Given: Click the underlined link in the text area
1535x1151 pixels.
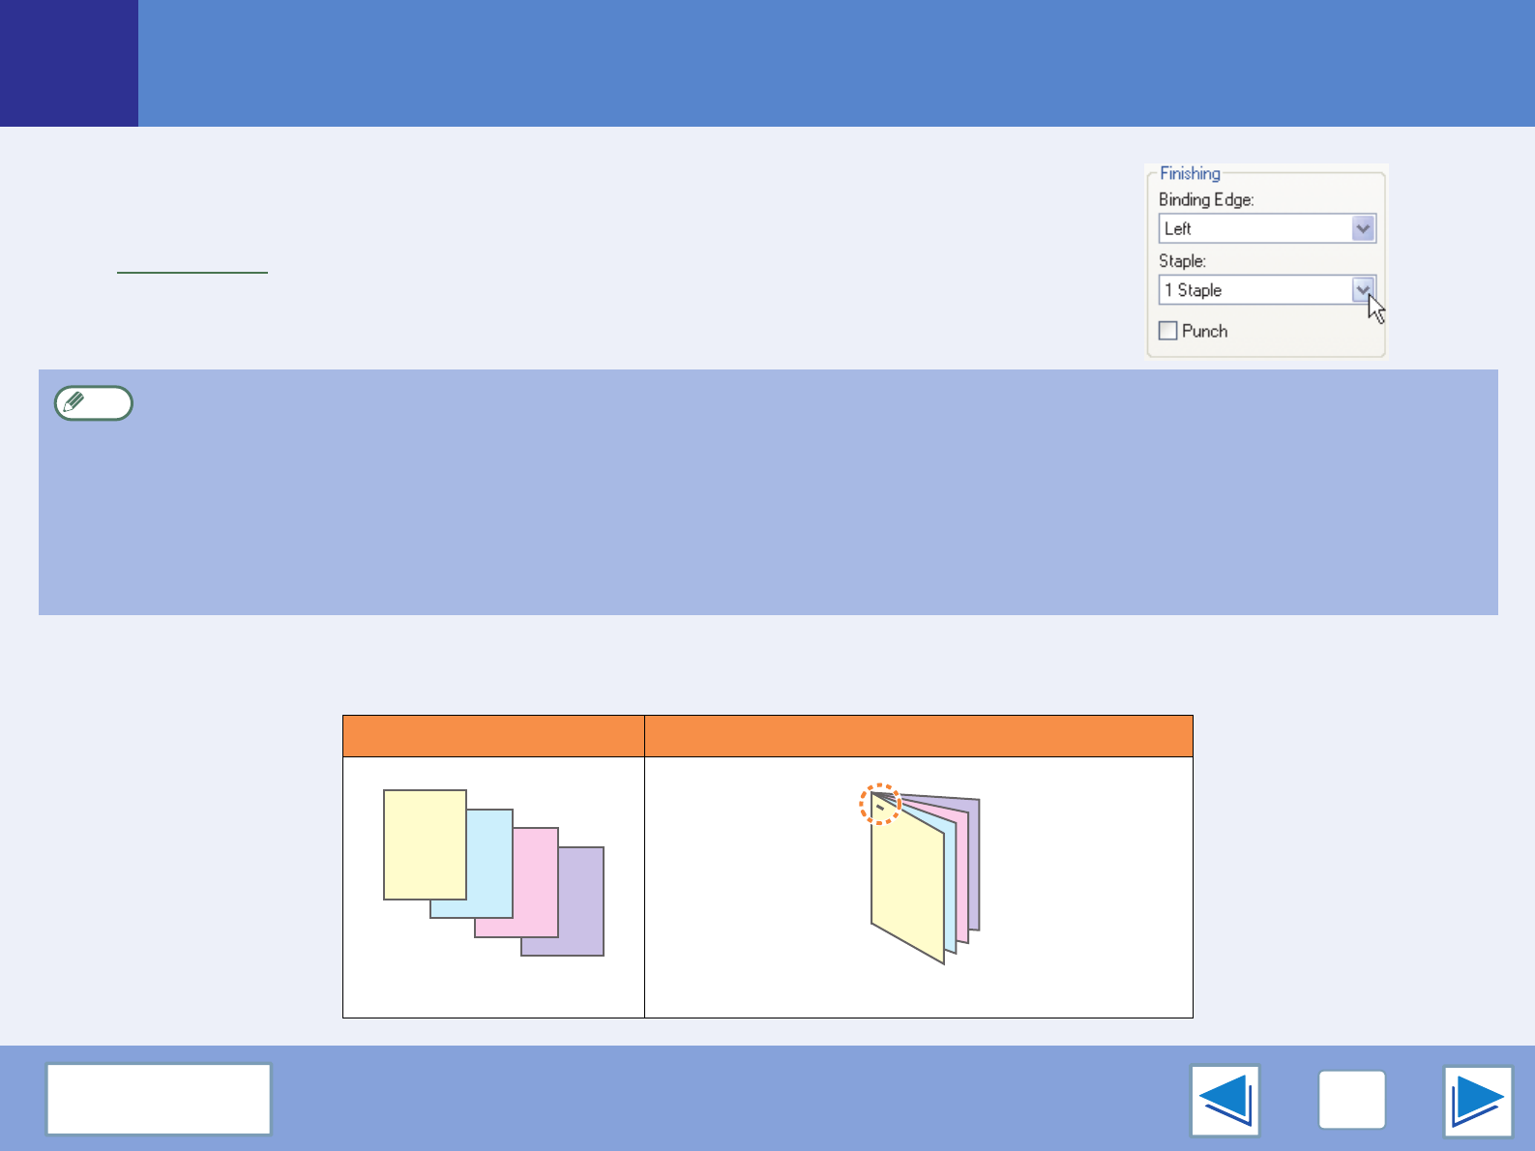Looking at the screenshot, I should [192, 272].
